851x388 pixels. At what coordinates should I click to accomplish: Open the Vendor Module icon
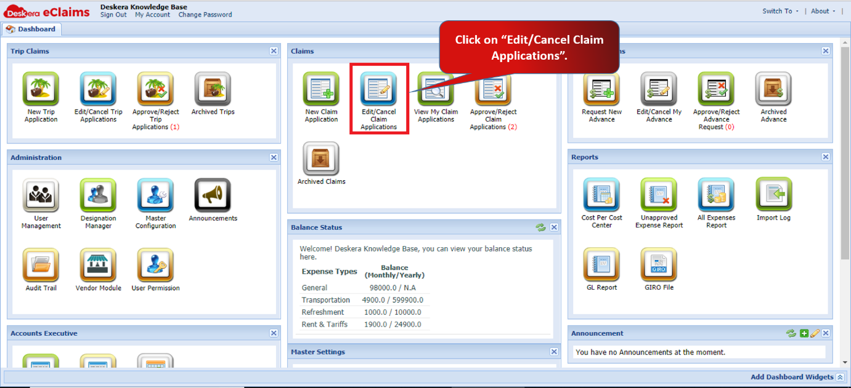(98, 266)
